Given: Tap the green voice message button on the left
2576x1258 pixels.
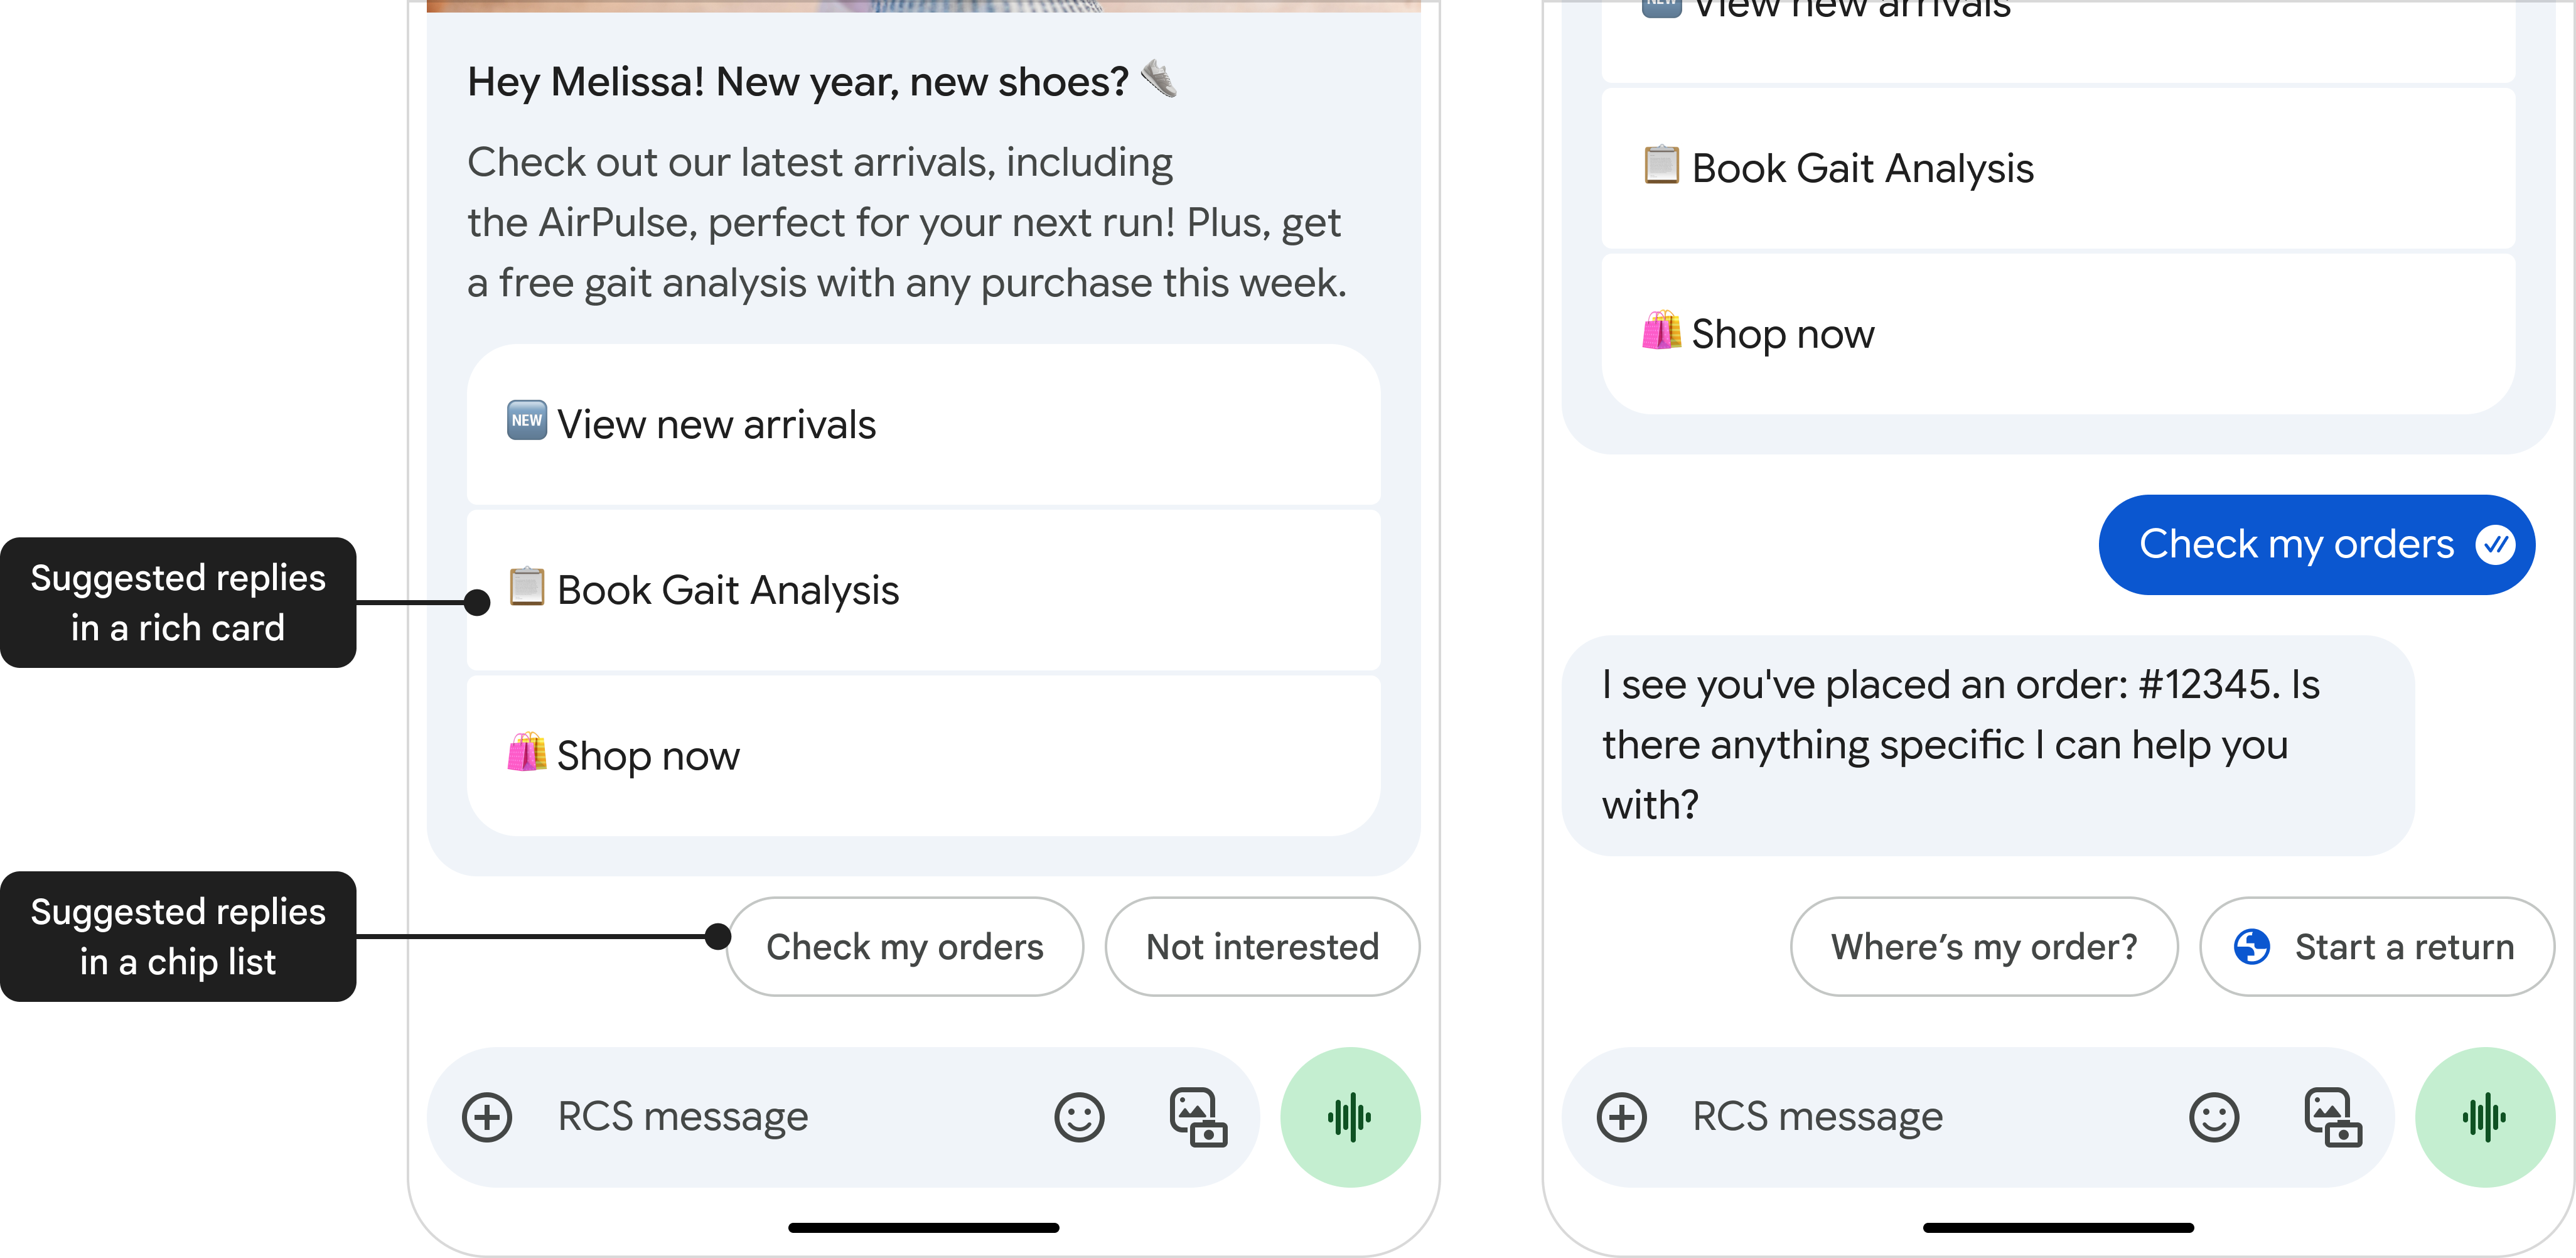Looking at the screenshot, I should click(x=1350, y=1117).
